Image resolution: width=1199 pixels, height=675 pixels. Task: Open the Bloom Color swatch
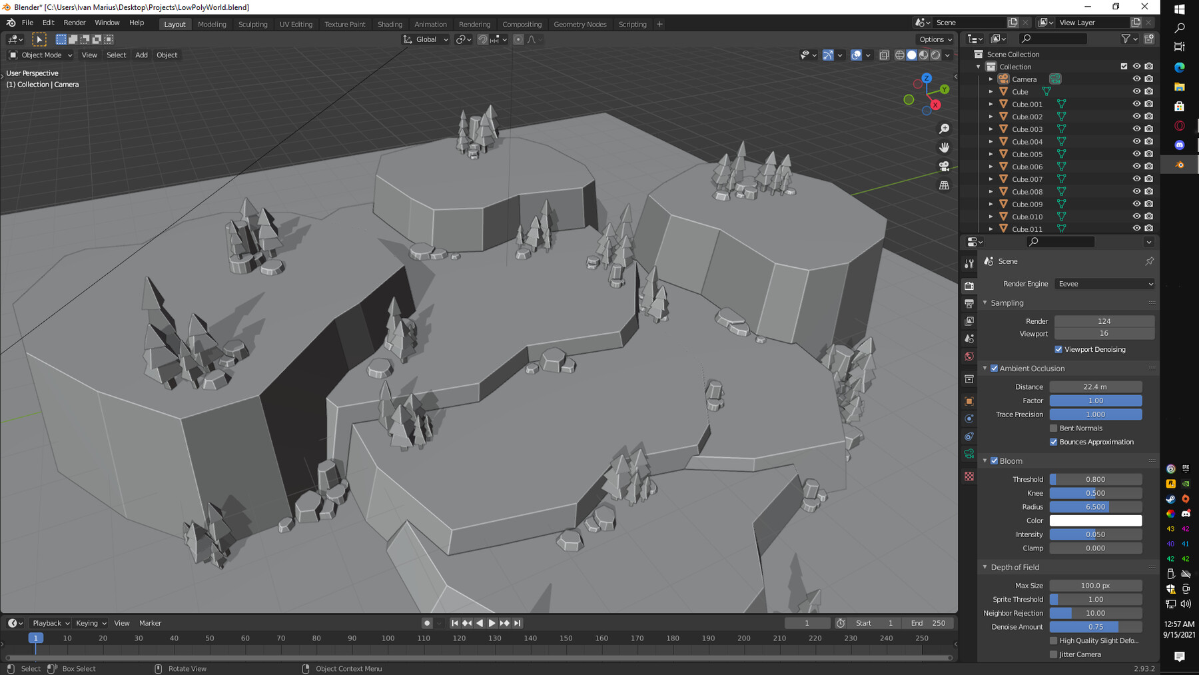[1096, 520]
